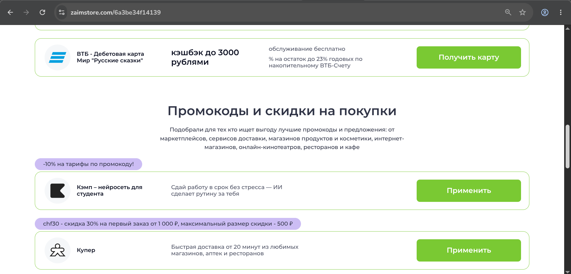Click the scrollbar up arrow
The image size is (571, 274).
(x=567, y=28)
